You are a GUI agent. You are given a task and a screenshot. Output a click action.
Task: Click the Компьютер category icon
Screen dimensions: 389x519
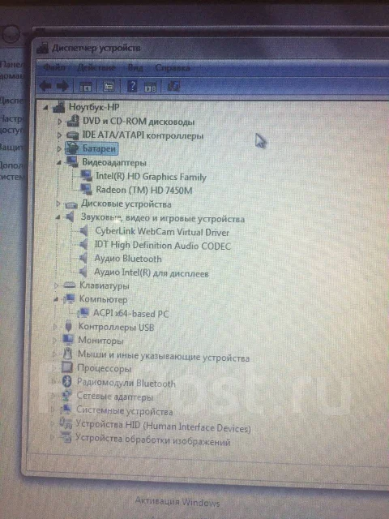[x=69, y=298]
